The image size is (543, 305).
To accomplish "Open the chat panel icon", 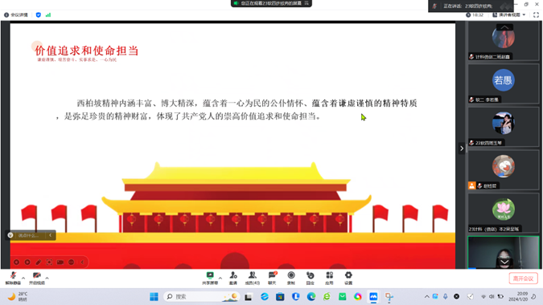I will coord(272,278).
